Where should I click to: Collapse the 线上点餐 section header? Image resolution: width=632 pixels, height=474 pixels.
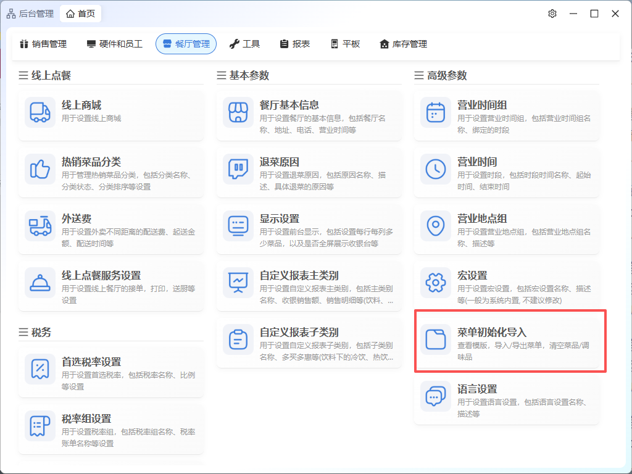click(45, 75)
